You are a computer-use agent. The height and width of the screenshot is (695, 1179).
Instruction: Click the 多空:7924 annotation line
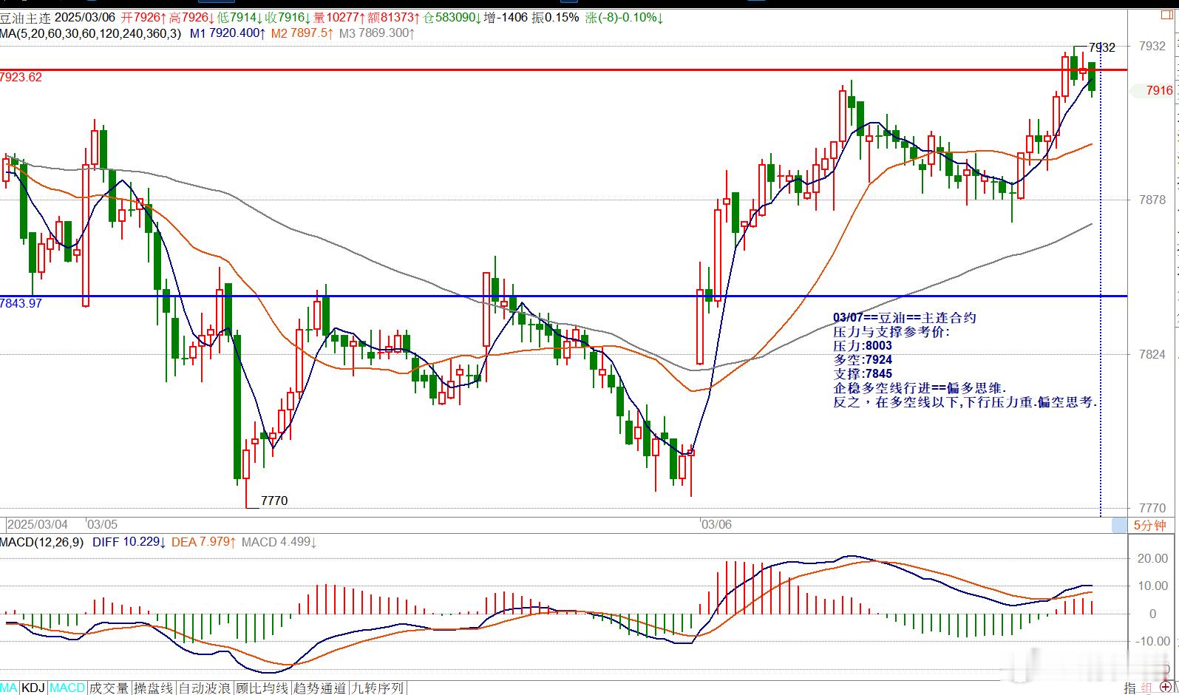tap(863, 359)
